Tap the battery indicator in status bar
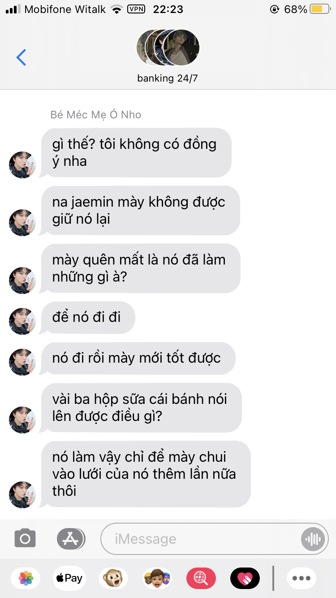The width and height of the screenshot is (336, 598). coord(320,9)
